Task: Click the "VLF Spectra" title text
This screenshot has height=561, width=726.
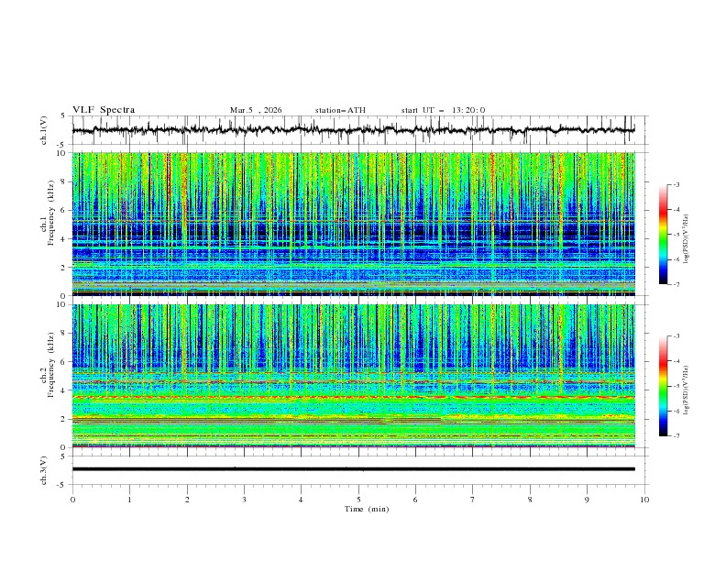Action: pyautogui.click(x=104, y=110)
